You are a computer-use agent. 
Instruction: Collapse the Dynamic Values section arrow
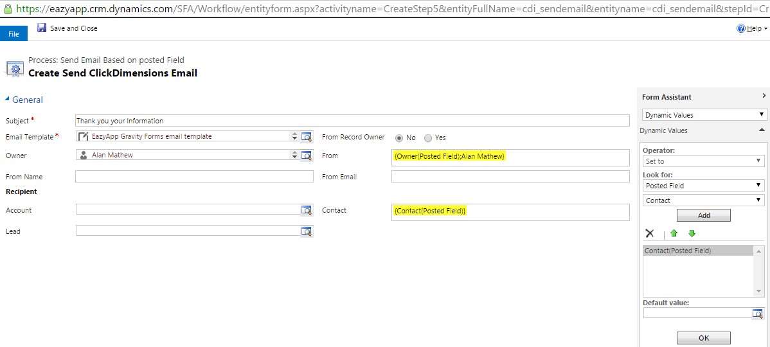tap(762, 130)
